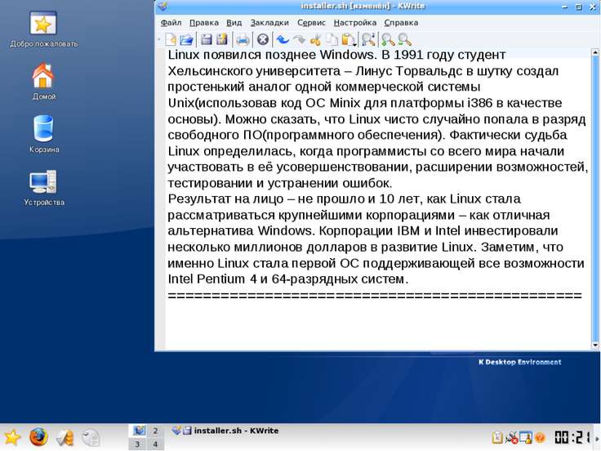601x451 pixels.
Task: Open the Вид menu
Action: (234, 23)
